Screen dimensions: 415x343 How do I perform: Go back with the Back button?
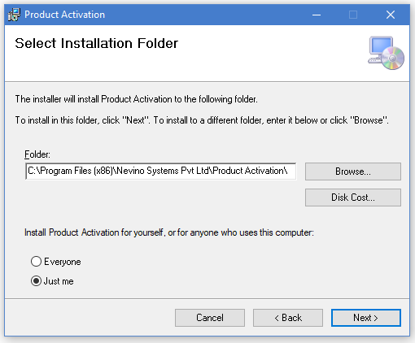click(x=288, y=318)
